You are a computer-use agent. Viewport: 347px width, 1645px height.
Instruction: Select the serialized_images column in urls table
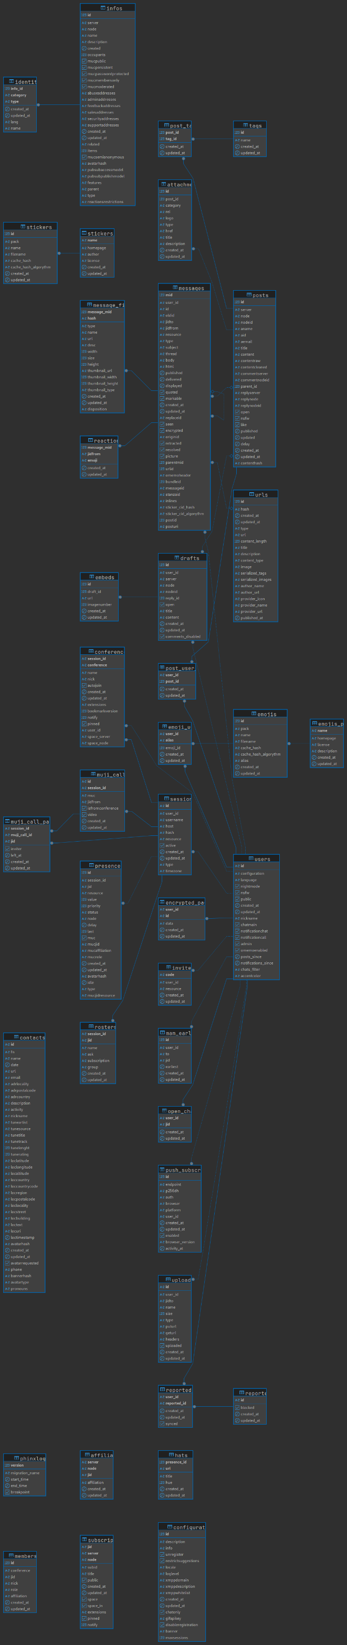pos(256,579)
